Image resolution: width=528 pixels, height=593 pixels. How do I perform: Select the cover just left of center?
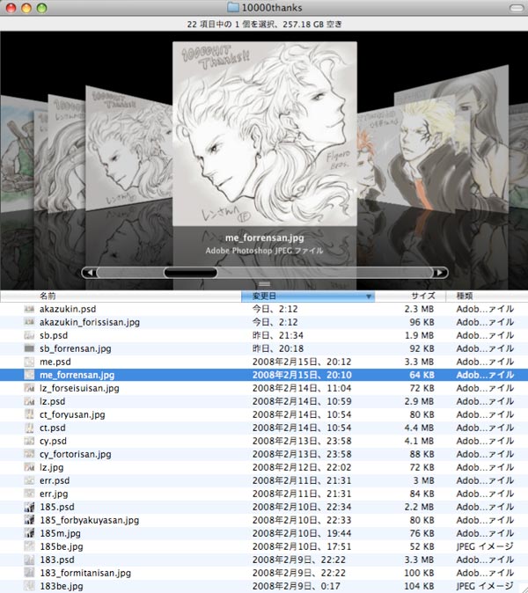[x=129, y=150]
